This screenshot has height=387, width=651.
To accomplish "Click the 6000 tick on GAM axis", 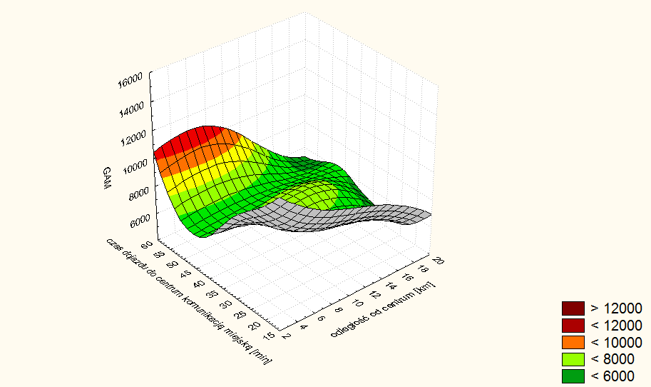I will (140, 221).
